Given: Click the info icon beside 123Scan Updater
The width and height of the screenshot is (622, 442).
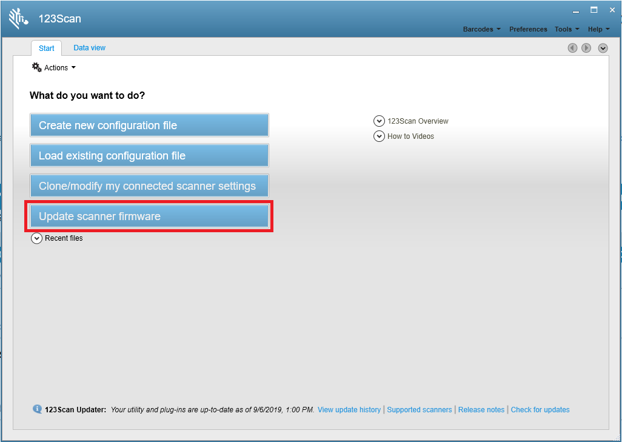Looking at the screenshot, I should [37, 409].
